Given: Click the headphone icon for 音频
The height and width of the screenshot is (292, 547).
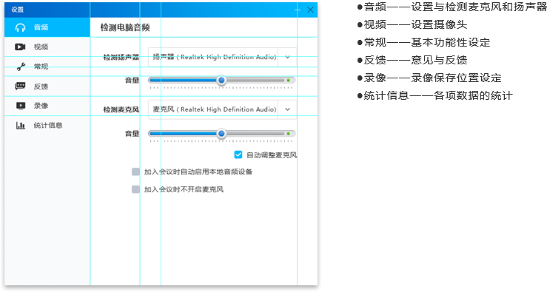Looking at the screenshot, I should tap(20, 27).
